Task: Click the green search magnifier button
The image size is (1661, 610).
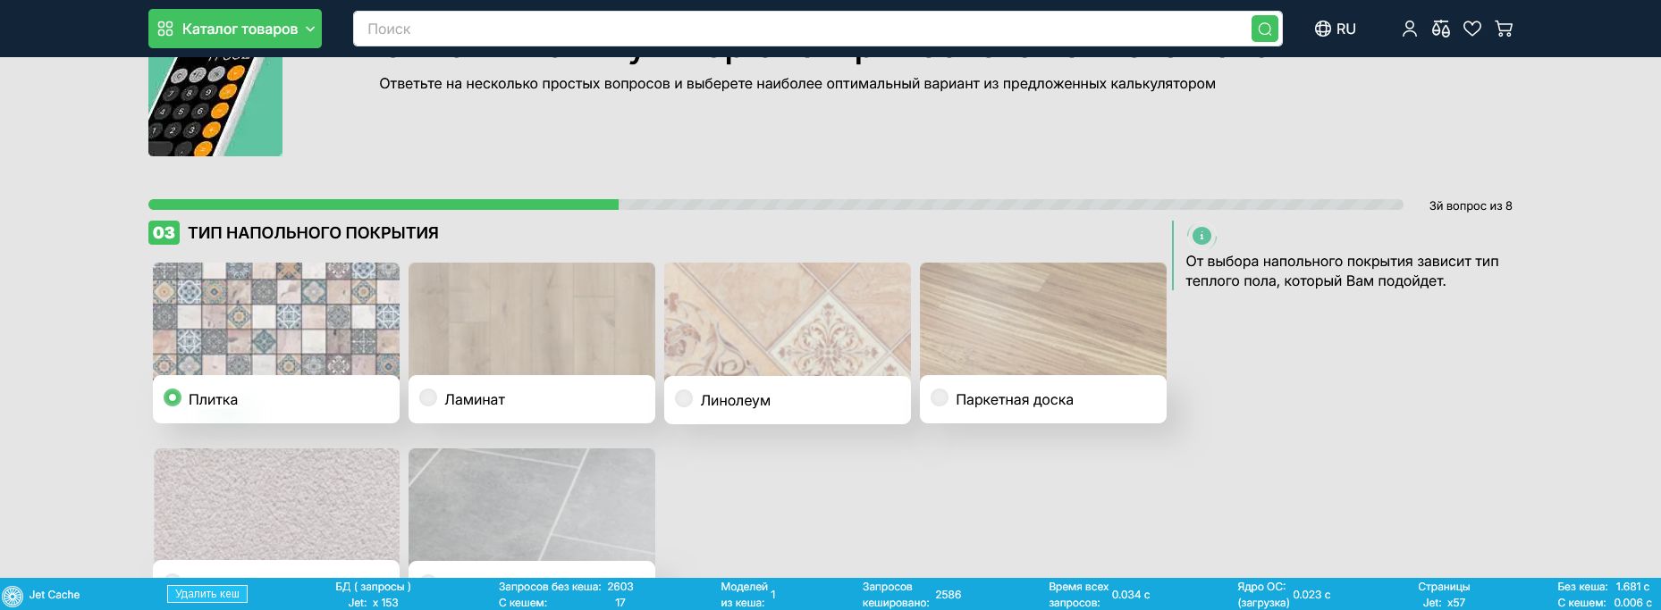Action: pyautogui.click(x=1264, y=29)
